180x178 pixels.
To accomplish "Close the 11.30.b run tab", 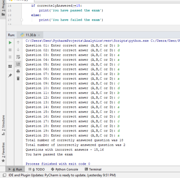I will click(39, 35).
